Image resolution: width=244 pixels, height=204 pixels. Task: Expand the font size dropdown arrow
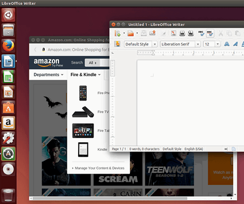[x=218, y=44]
